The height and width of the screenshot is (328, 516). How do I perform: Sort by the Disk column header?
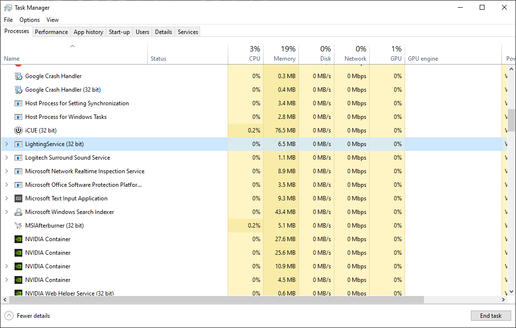click(x=316, y=54)
